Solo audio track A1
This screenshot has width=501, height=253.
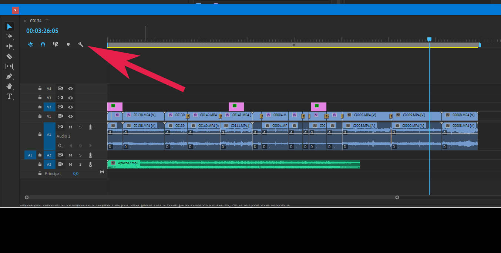click(x=80, y=127)
